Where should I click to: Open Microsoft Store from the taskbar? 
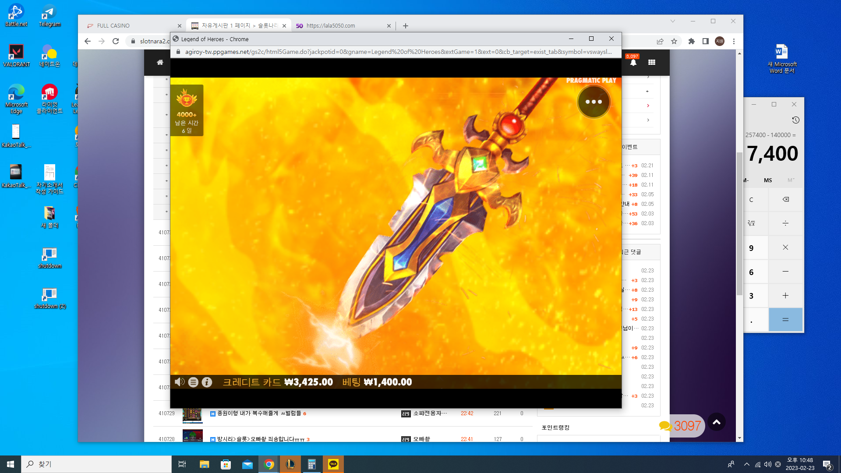pyautogui.click(x=226, y=464)
